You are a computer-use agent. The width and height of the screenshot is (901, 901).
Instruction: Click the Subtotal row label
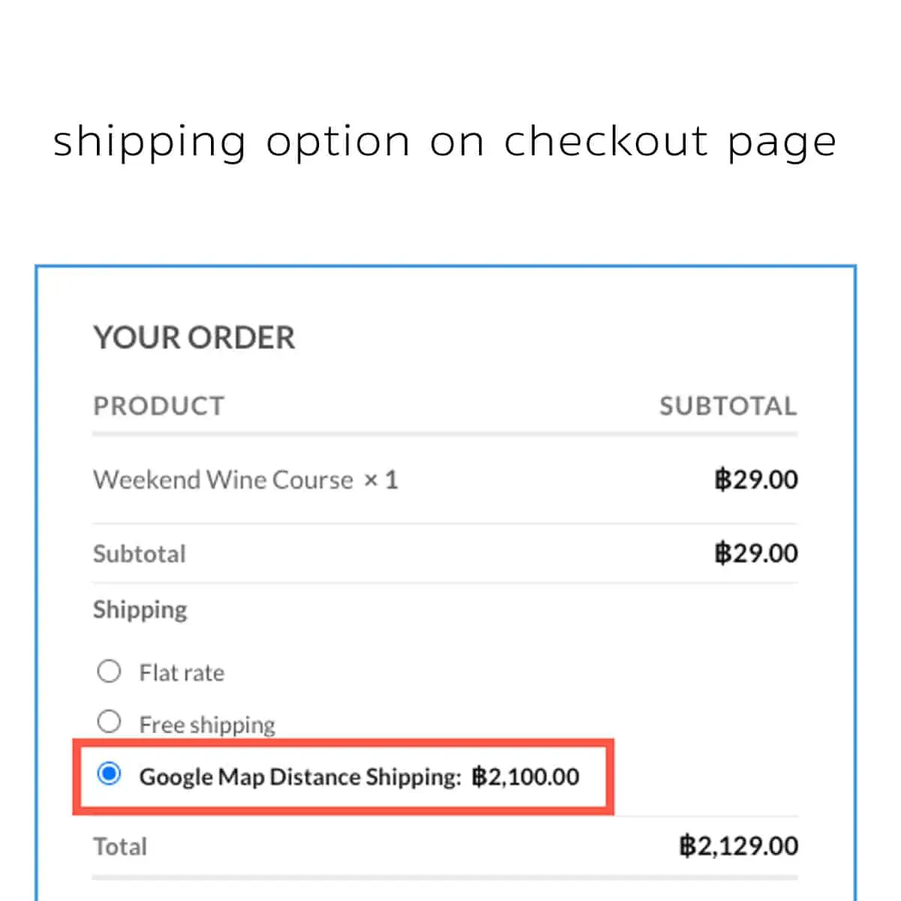[140, 554]
